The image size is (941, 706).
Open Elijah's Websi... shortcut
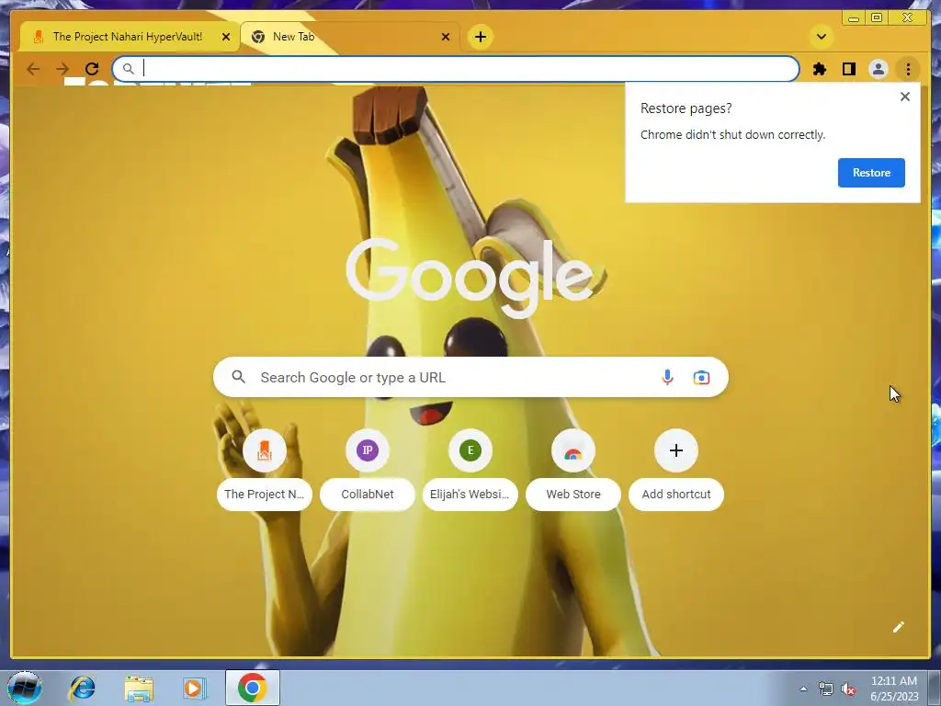(470, 470)
